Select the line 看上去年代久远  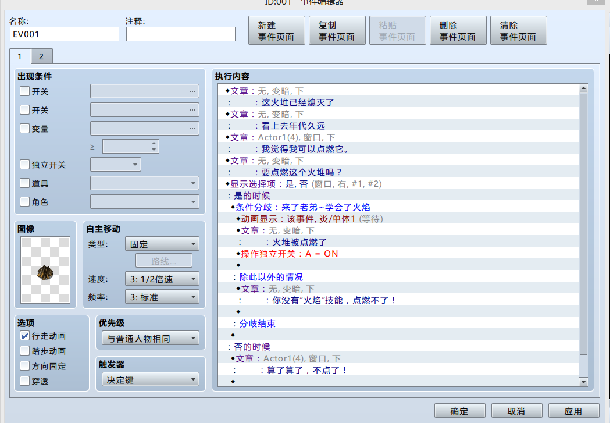coord(398,126)
